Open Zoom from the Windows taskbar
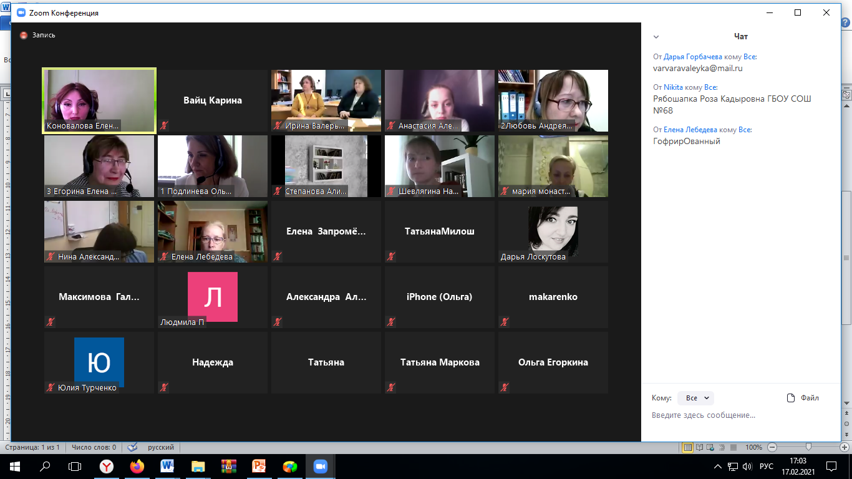The width and height of the screenshot is (852, 479). 321,466
